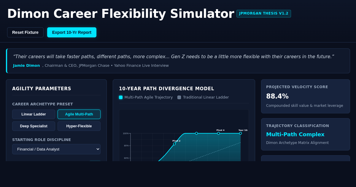Click the 88.4% projected velocity value
The width and height of the screenshot is (356, 187).
click(x=277, y=96)
